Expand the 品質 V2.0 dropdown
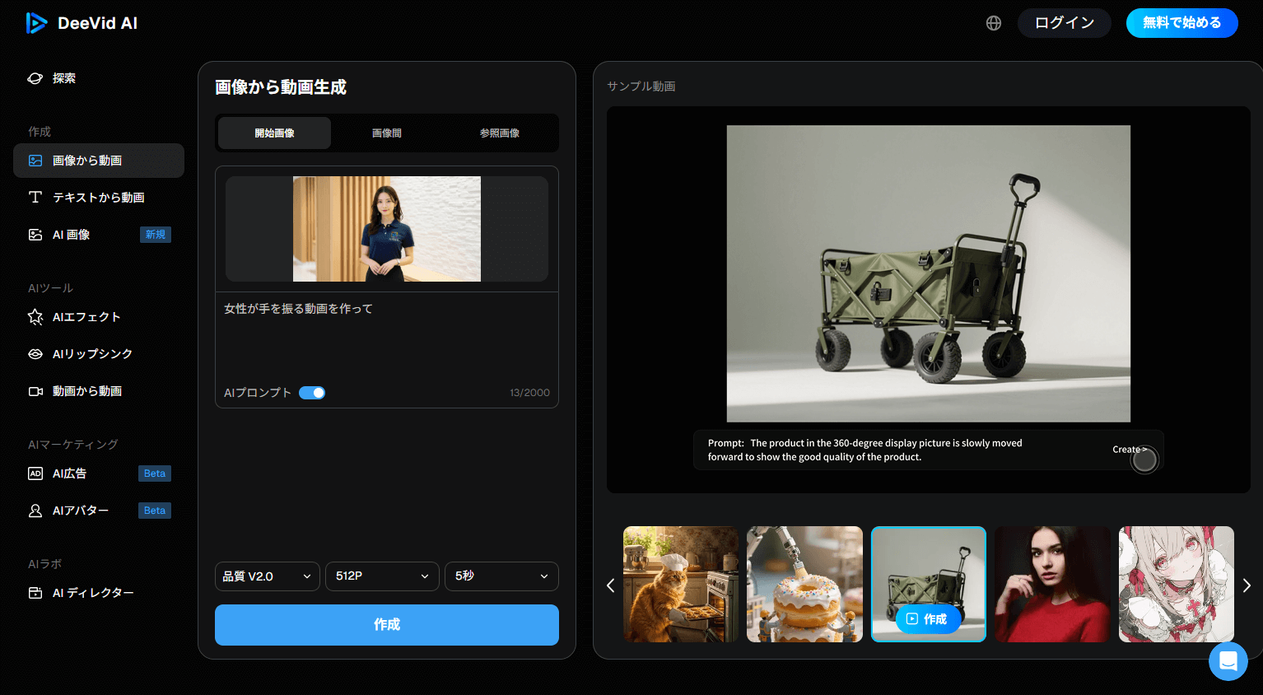This screenshot has width=1263, height=695. (268, 576)
